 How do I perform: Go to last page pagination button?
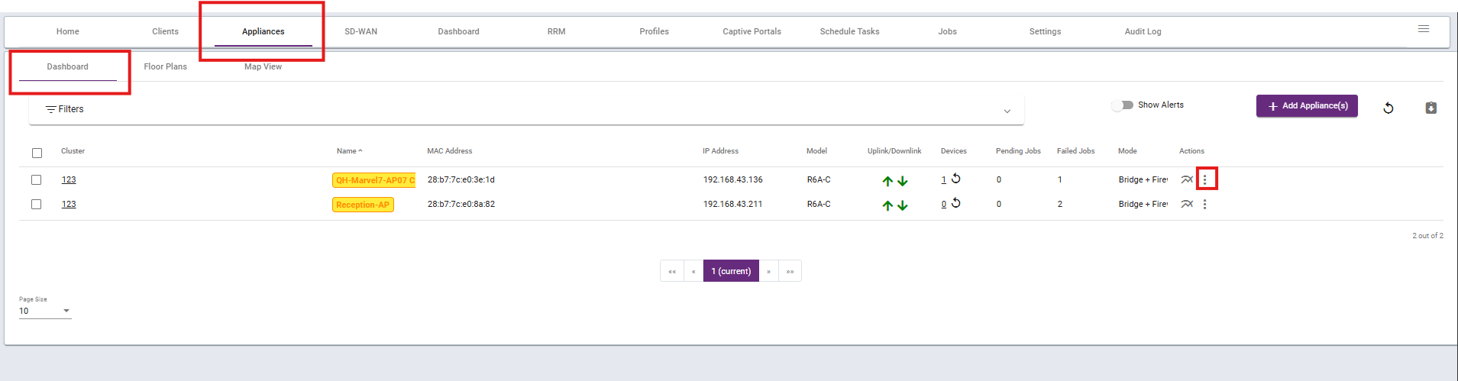[x=790, y=271]
